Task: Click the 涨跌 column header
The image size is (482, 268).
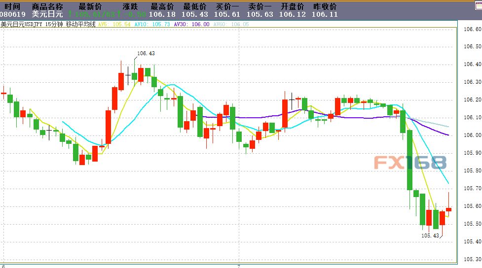Action: click(x=130, y=6)
